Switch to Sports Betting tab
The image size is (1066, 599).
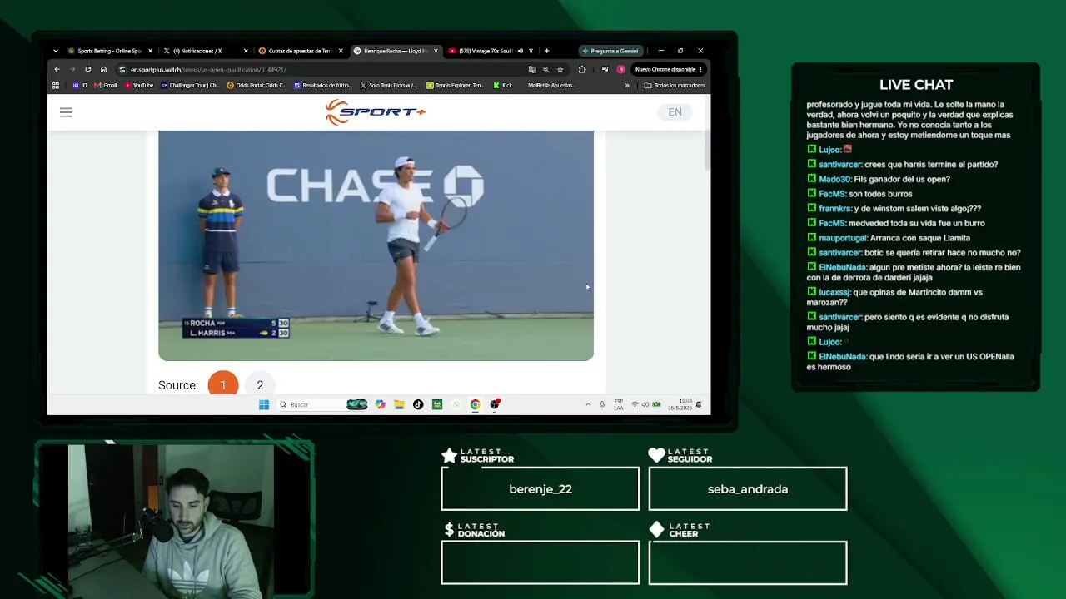click(x=109, y=51)
